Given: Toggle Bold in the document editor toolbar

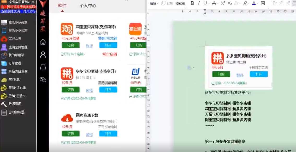Looking at the screenshot, I should 192,3.
